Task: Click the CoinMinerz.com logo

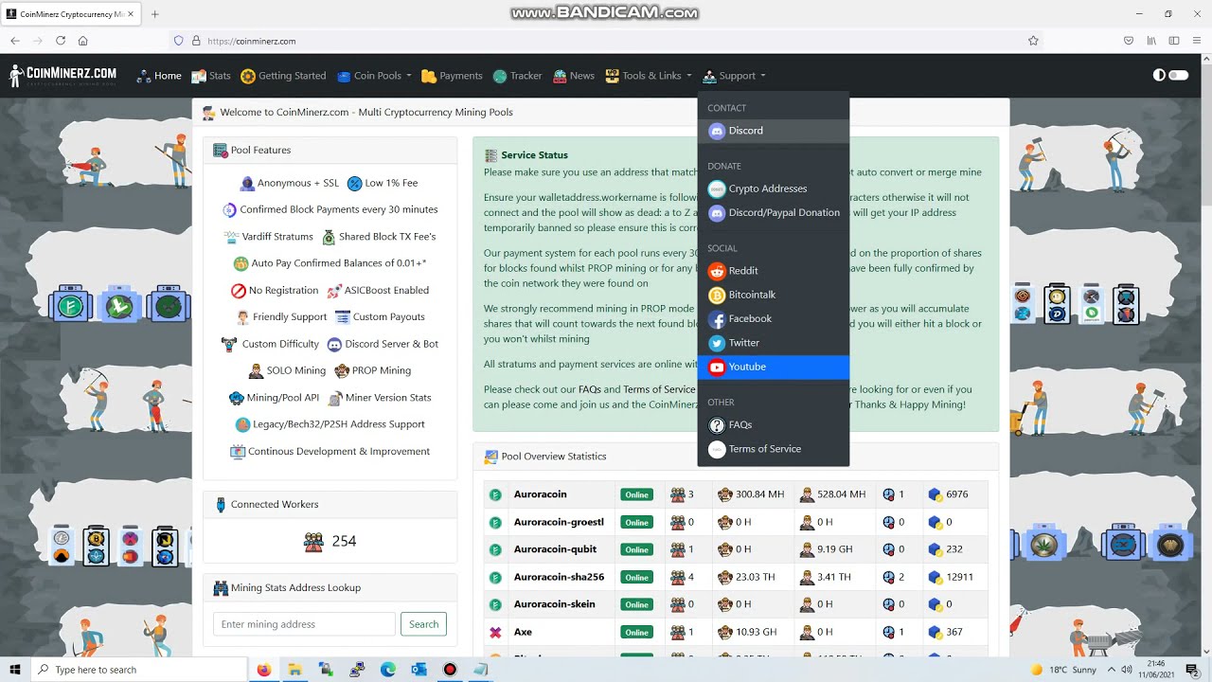Action: (x=63, y=76)
